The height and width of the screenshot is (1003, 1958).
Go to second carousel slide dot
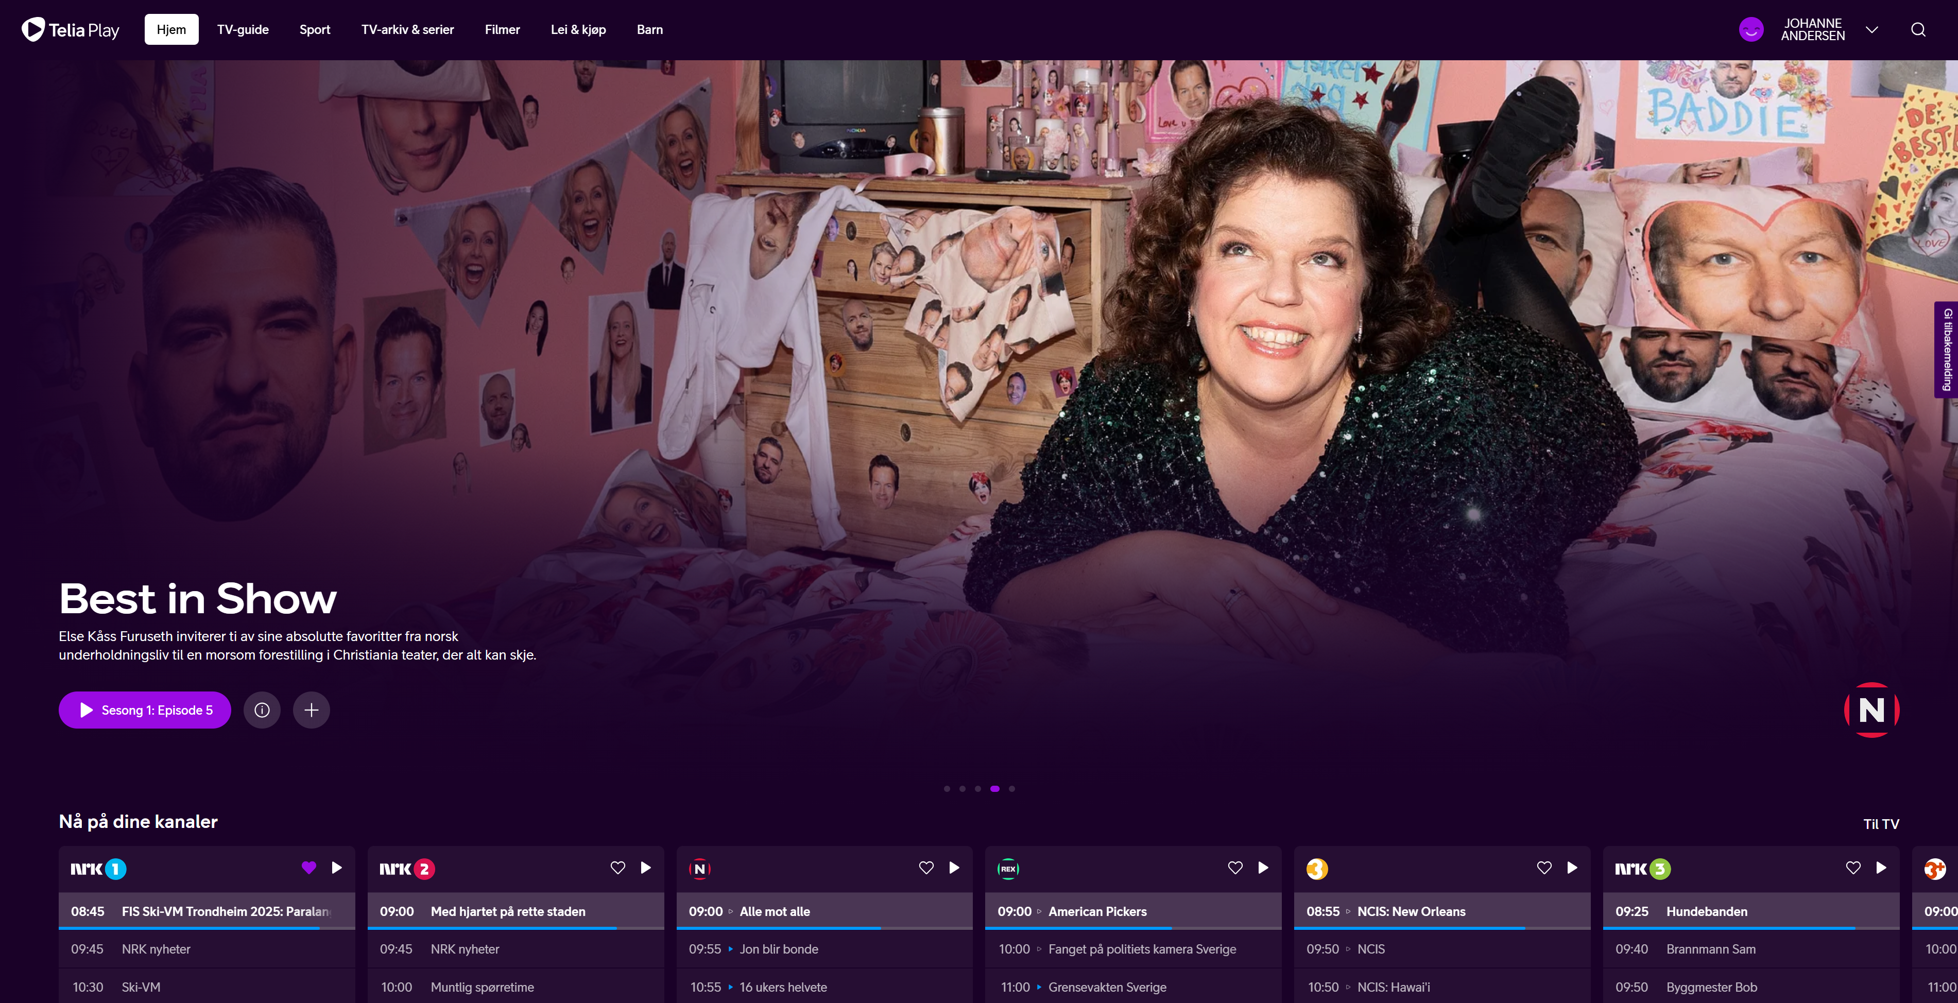pos(963,789)
